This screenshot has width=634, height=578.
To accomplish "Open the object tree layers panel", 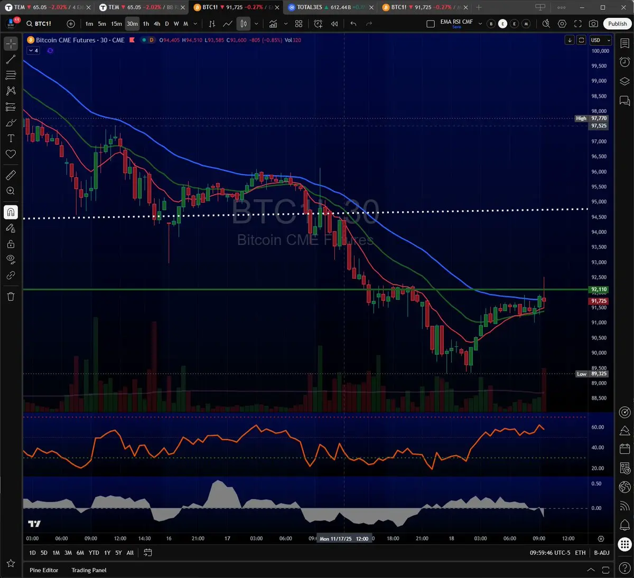I will 624,81.
